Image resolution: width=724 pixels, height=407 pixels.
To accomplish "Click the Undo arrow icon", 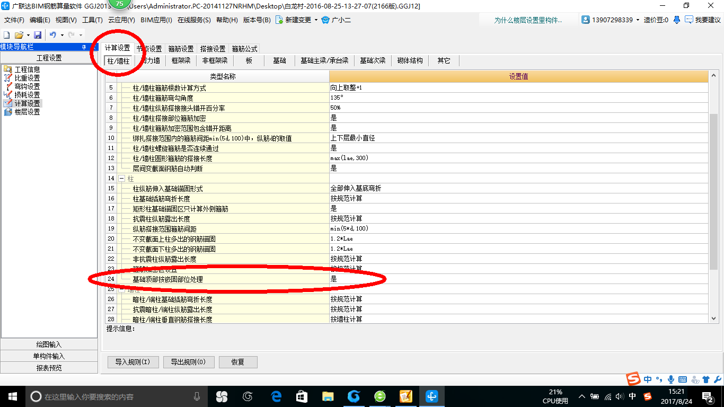I will [x=53, y=35].
